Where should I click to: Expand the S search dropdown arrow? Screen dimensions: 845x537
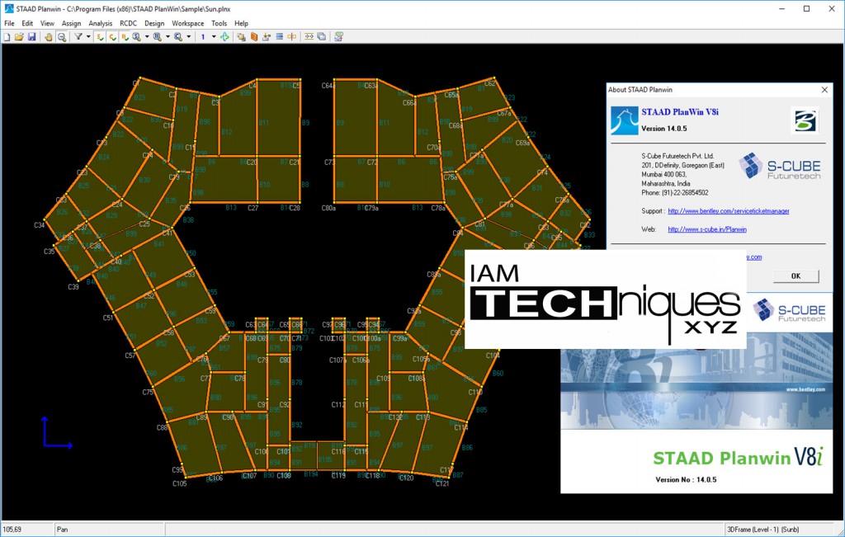click(147, 36)
